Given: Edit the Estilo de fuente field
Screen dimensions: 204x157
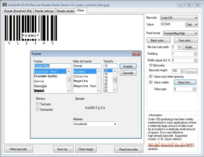Looking at the screenshot, I should [87, 66].
